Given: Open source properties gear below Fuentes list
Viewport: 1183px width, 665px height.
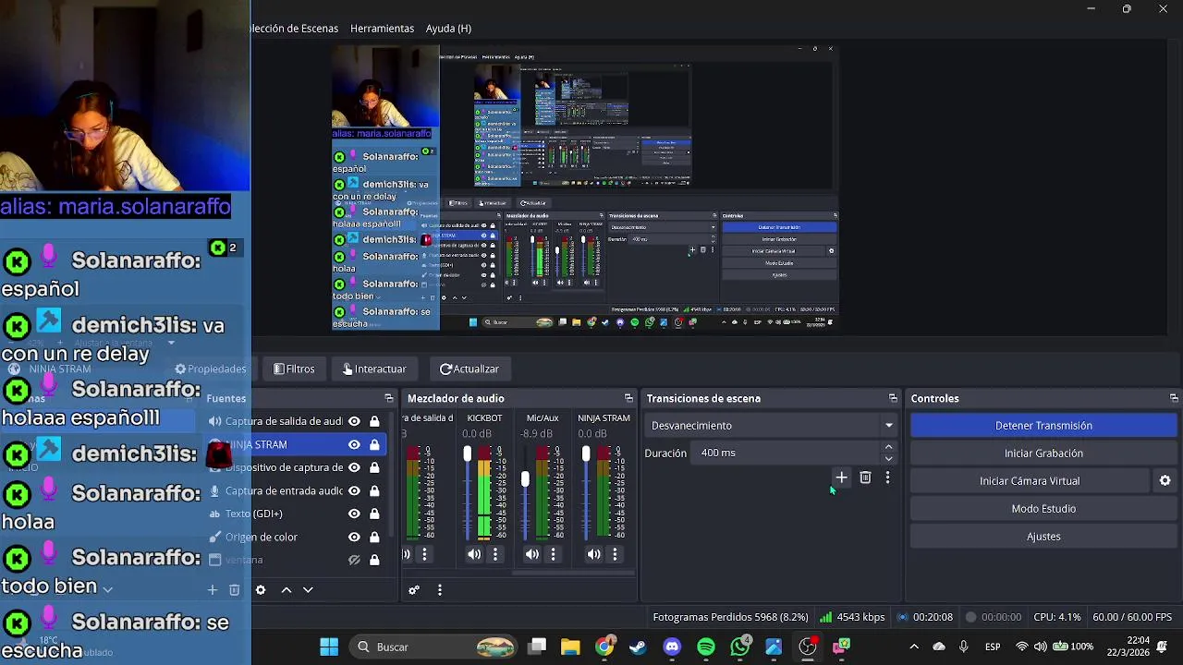Looking at the screenshot, I should point(261,590).
